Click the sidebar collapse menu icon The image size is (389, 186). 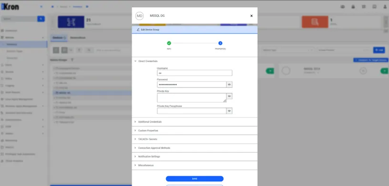tap(41, 7)
